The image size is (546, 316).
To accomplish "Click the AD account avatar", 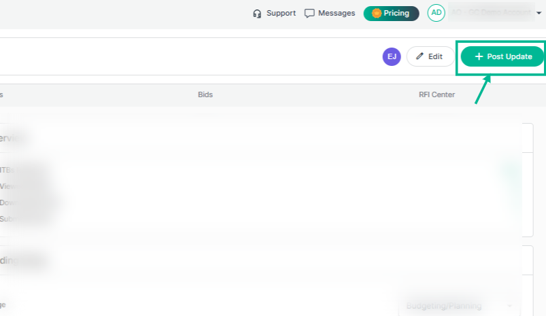I will point(437,13).
